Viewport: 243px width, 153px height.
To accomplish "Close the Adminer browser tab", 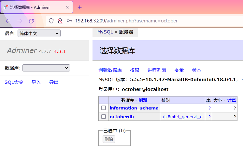I will [x=67, y=7].
